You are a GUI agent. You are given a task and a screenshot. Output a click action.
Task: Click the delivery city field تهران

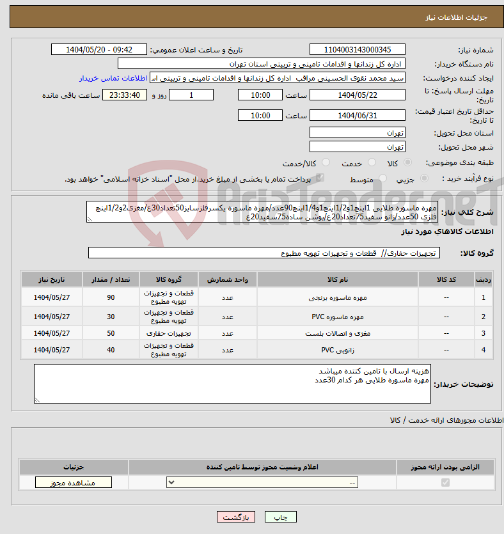pos(358,147)
